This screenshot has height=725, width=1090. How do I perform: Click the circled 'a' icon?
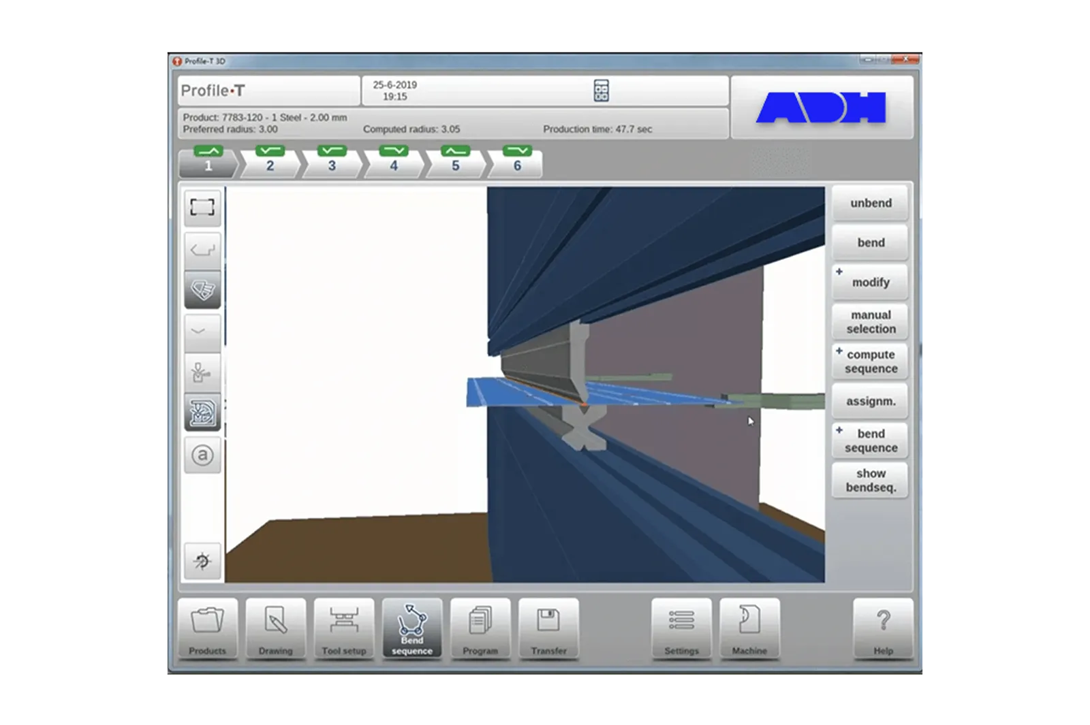click(202, 455)
